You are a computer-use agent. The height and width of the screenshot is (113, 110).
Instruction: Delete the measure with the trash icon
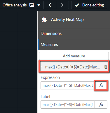click(106, 67)
